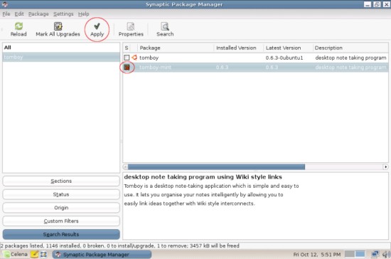Click right arrow of horizontal scrollbar

coord(385,166)
